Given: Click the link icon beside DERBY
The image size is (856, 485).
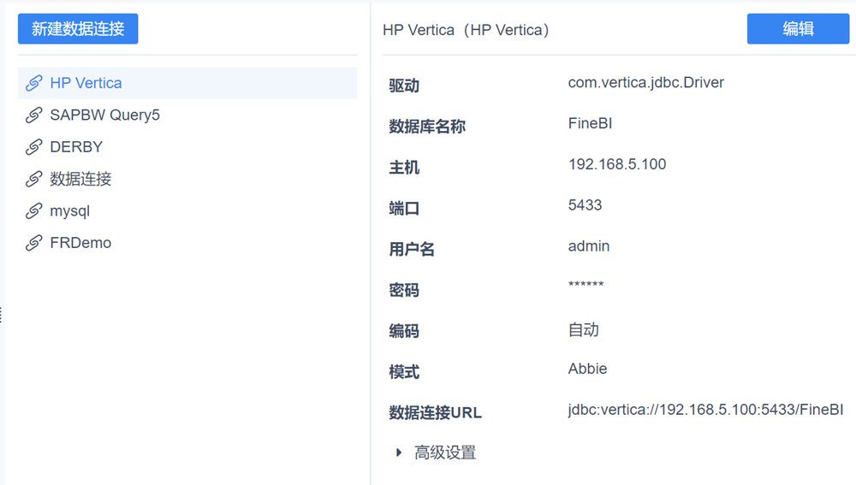Looking at the screenshot, I should [34, 147].
